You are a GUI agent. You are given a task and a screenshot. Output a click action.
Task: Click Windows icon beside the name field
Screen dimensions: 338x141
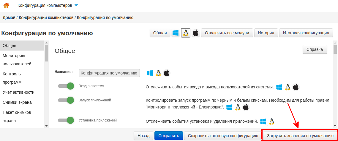[150, 73]
